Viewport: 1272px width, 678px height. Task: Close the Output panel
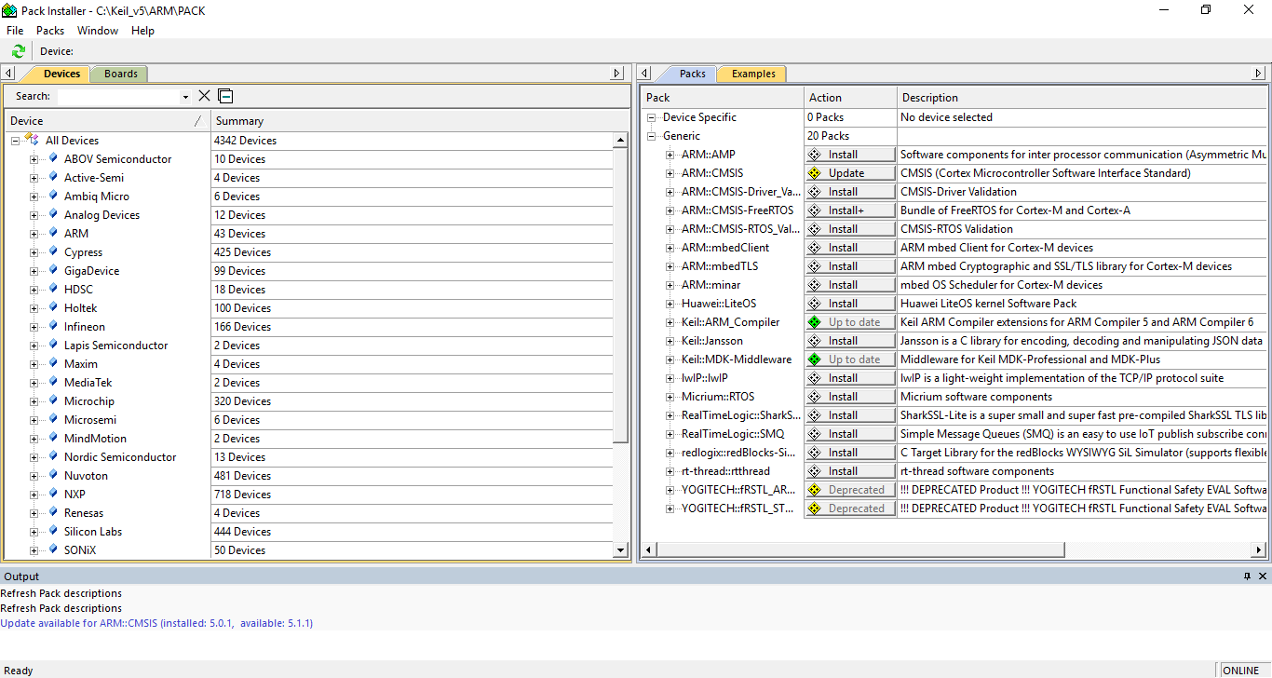coord(1263,576)
